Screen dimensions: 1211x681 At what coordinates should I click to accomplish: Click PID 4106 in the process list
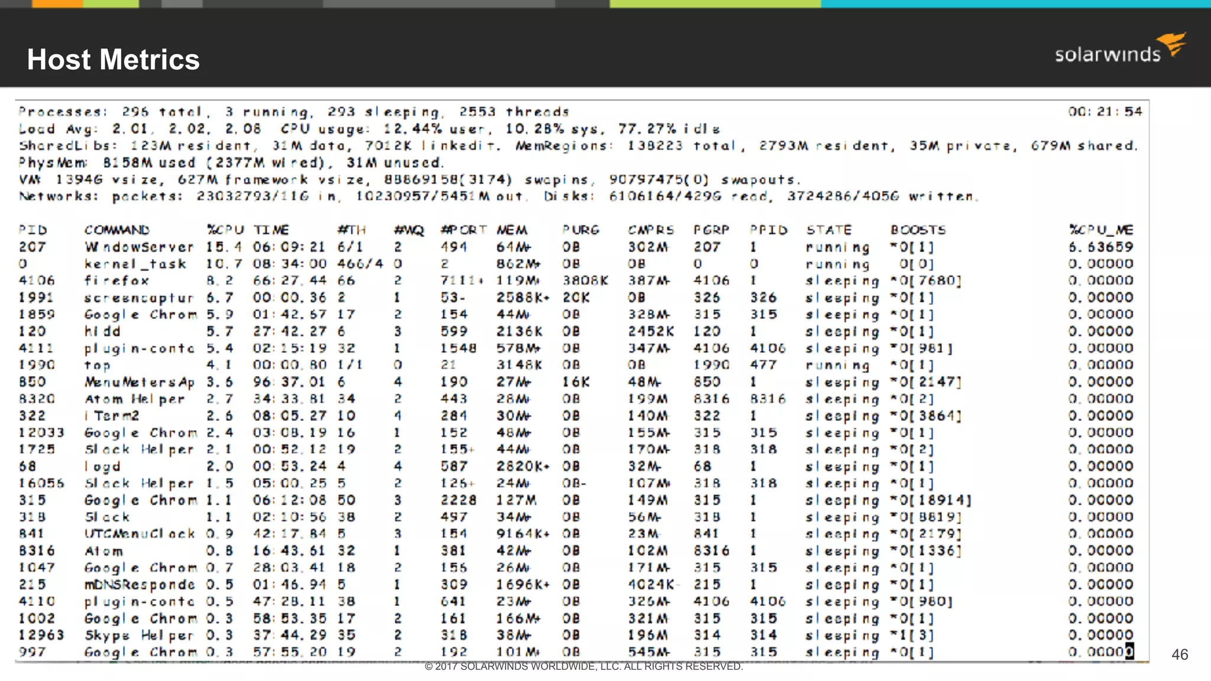[37, 281]
